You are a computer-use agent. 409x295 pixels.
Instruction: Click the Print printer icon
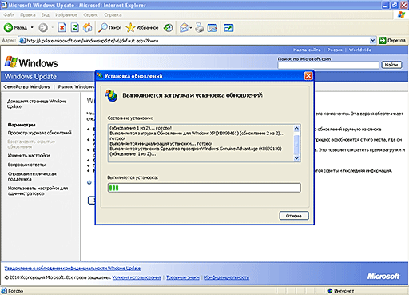pos(200,27)
